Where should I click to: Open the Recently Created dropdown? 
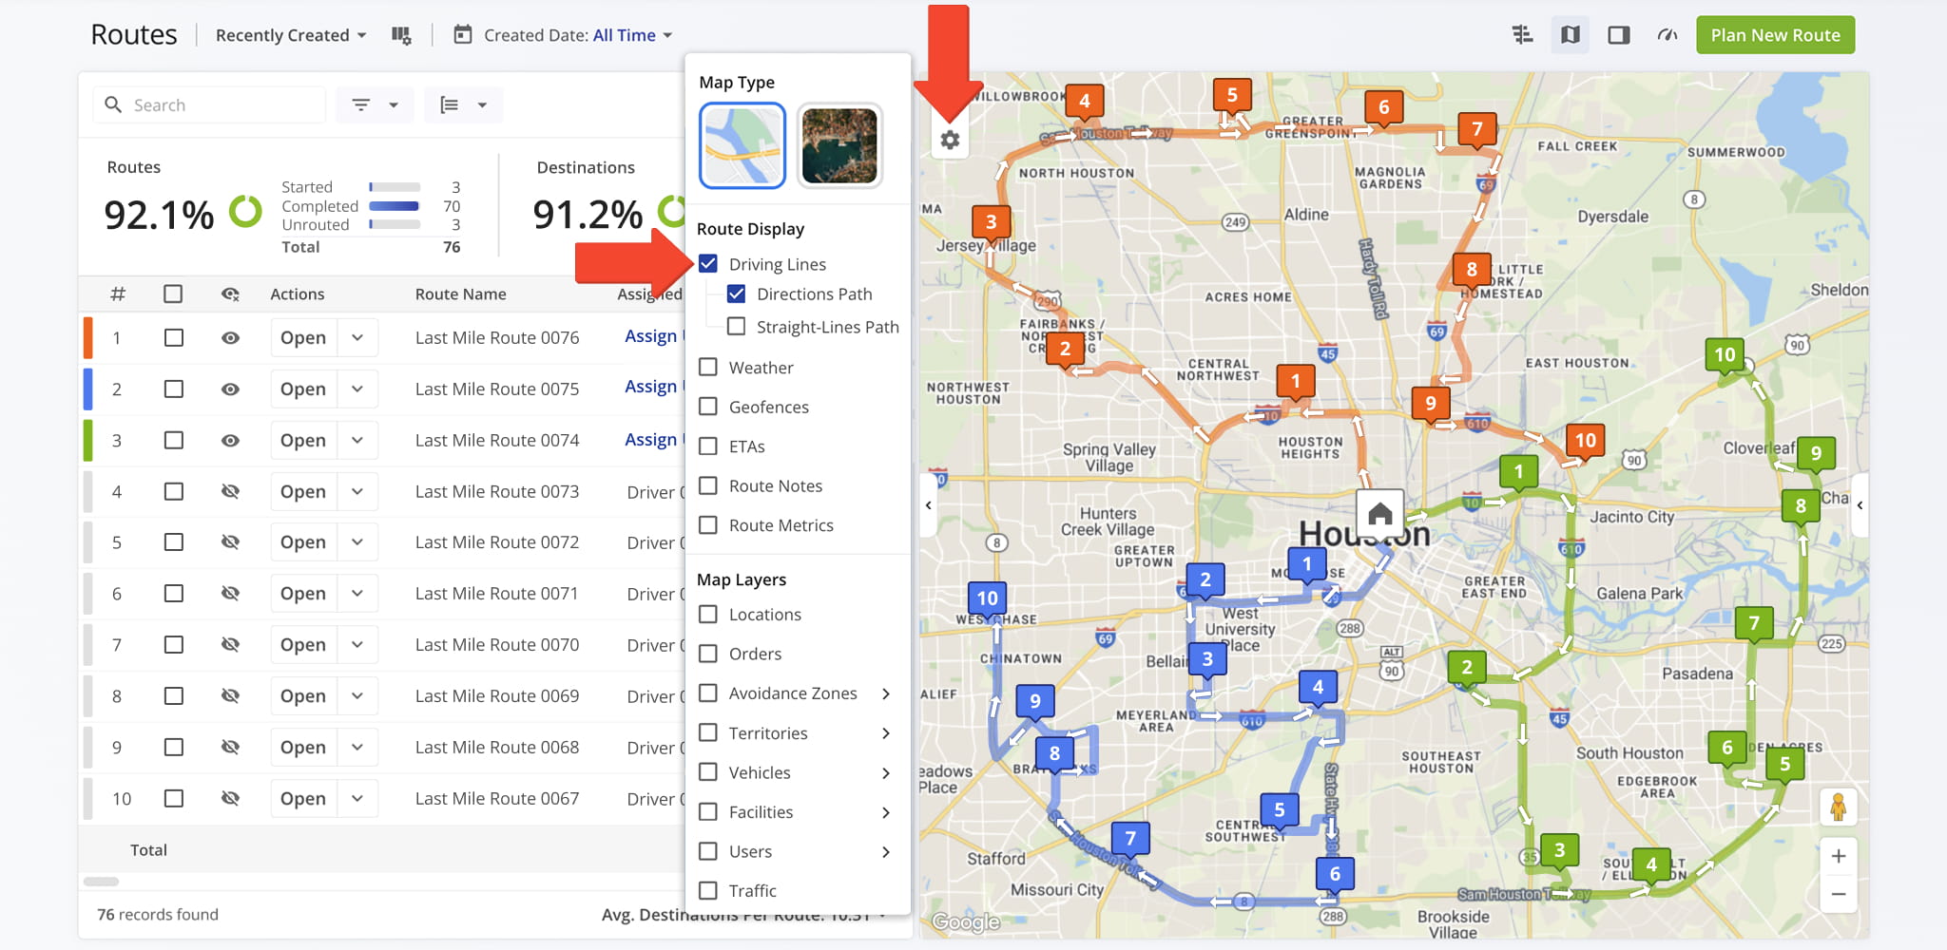tap(290, 35)
